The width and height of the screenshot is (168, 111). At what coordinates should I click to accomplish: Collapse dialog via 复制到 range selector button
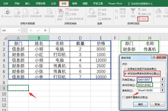[x=162, y=90]
